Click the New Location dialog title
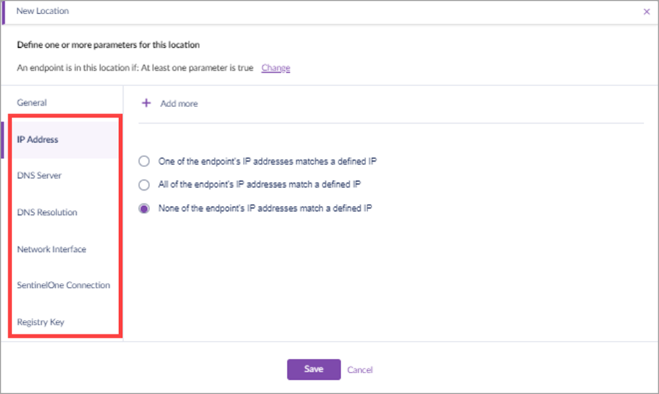The height and width of the screenshot is (394, 659). point(42,11)
